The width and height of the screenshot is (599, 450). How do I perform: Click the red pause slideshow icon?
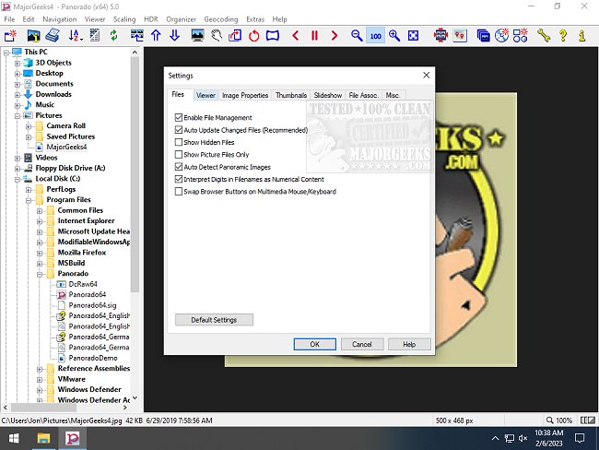(314, 36)
